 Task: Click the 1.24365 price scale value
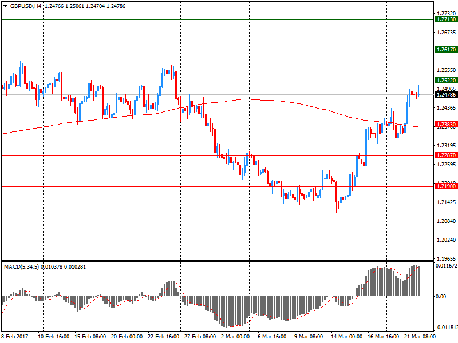[x=447, y=108]
